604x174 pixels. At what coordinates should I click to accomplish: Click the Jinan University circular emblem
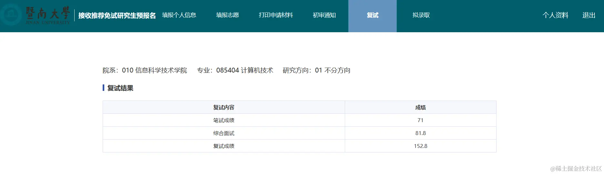[12, 15]
